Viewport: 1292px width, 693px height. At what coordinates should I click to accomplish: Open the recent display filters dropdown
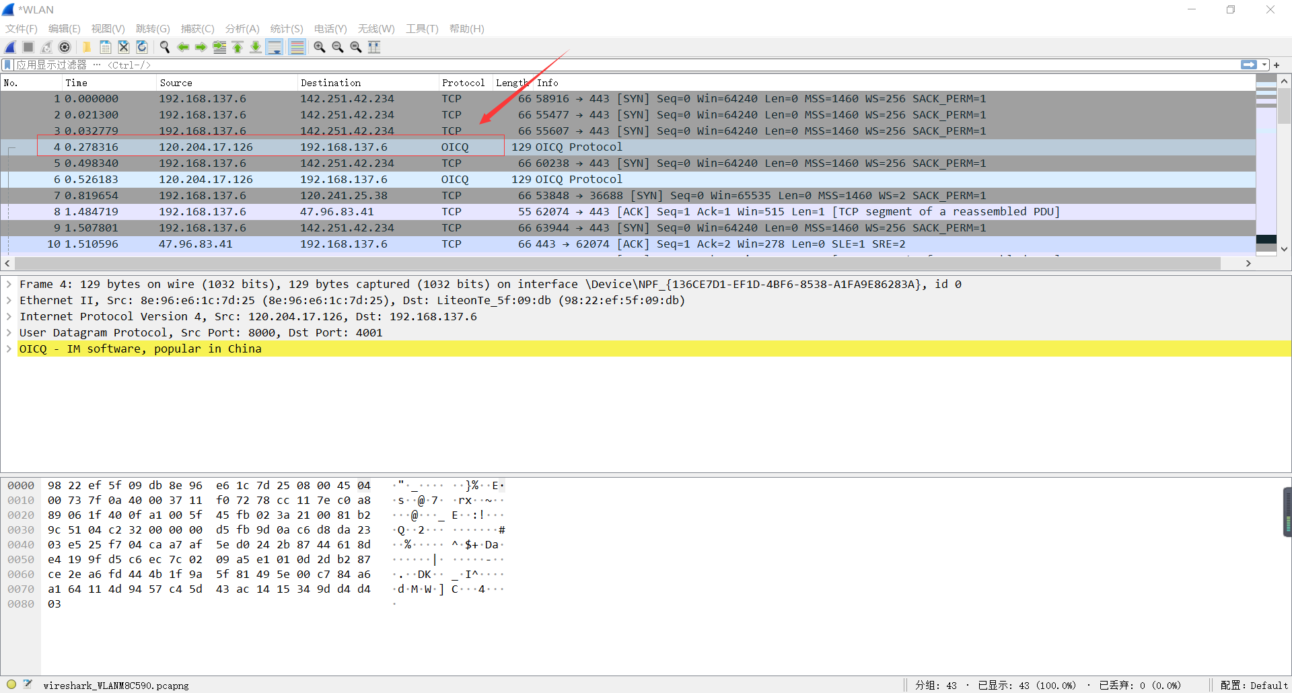1264,65
